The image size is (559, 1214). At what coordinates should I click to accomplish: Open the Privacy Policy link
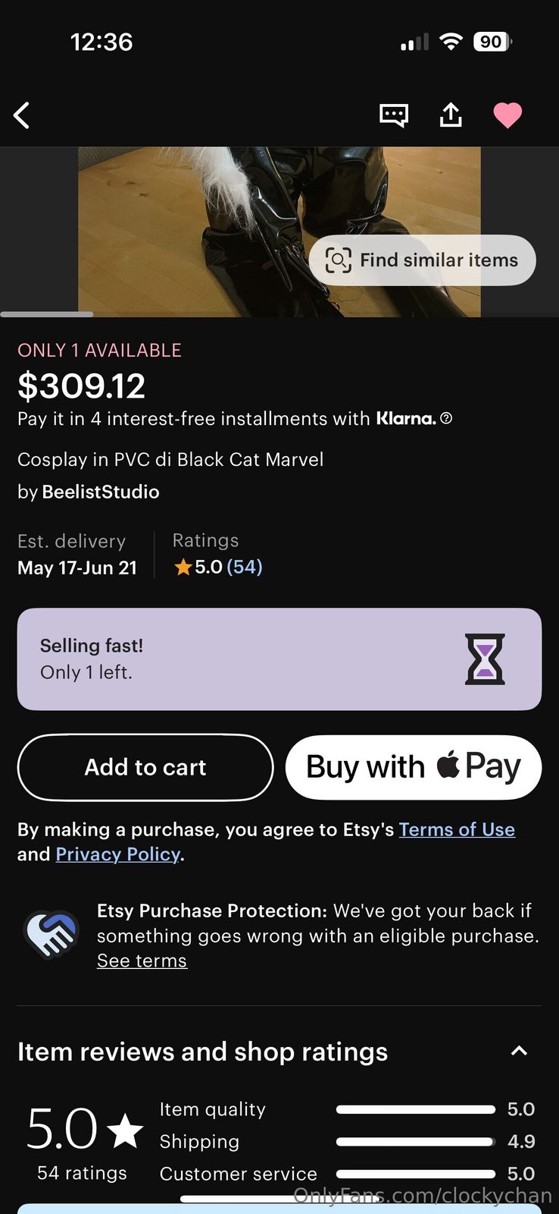(117, 854)
